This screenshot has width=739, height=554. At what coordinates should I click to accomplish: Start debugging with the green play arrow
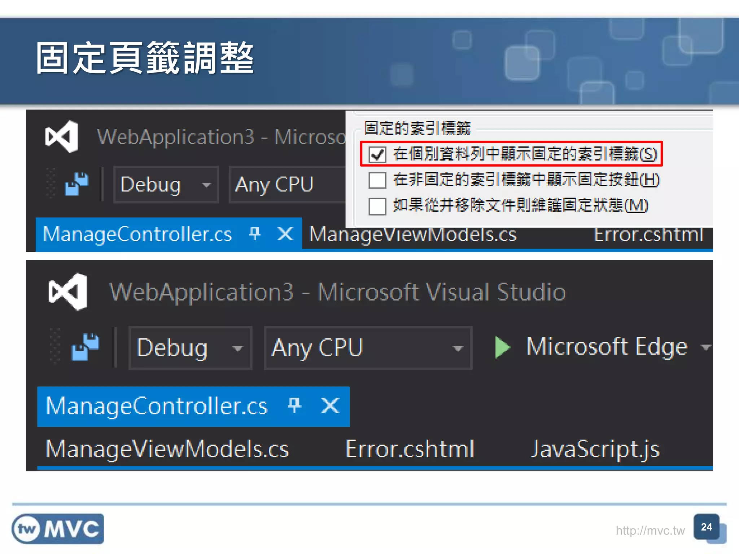click(x=502, y=347)
